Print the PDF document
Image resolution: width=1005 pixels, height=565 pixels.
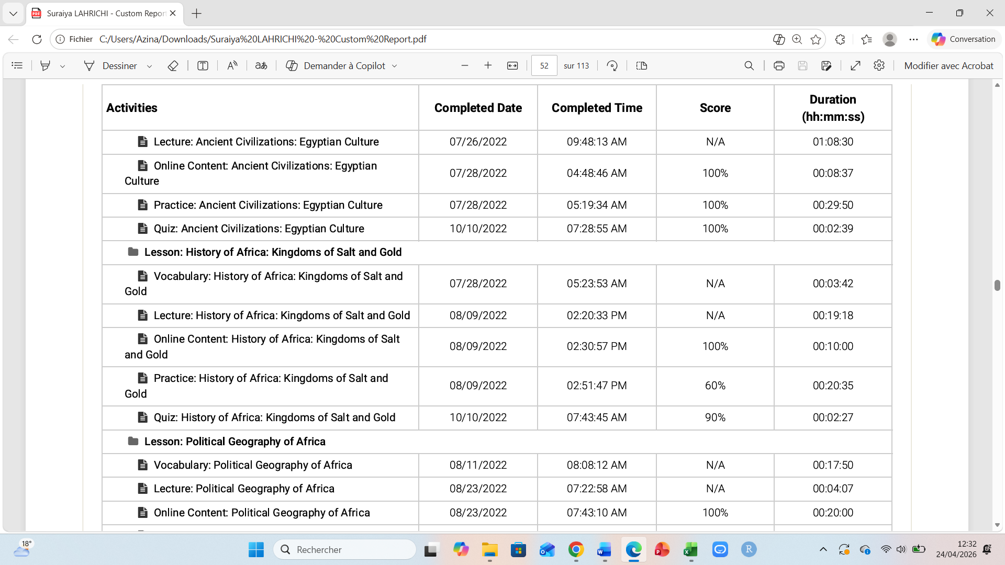pyautogui.click(x=779, y=65)
